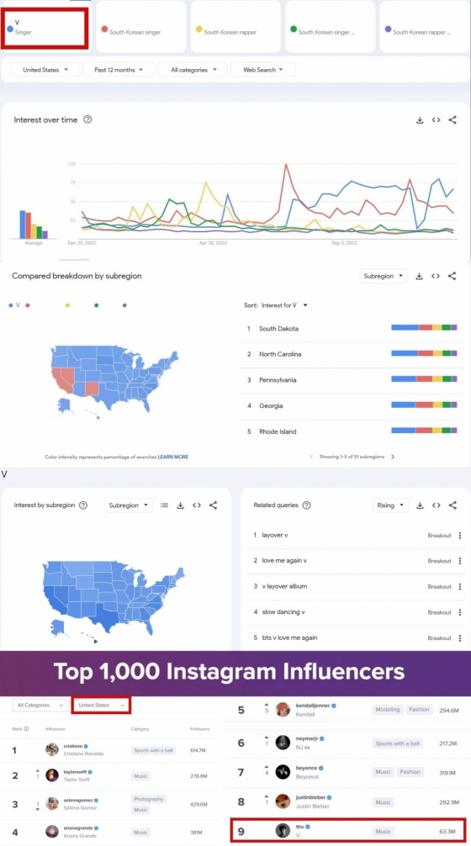Share the Interest over time chart

click(x=452, y=119)
